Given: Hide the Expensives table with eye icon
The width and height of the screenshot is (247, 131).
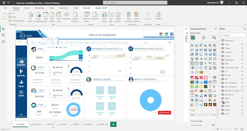Looking at the screenshot, I should 242,60.
